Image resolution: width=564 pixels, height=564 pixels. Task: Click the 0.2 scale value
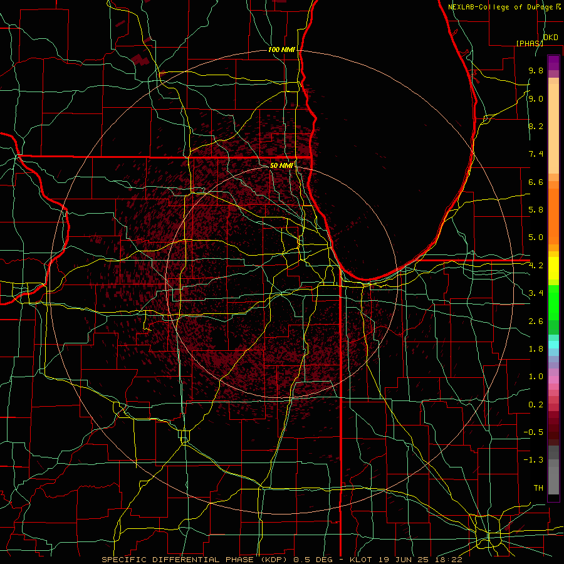point(536,405)
